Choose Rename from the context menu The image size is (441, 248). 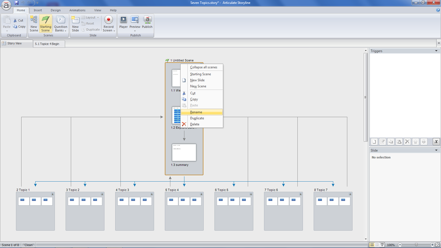point(196,112)
